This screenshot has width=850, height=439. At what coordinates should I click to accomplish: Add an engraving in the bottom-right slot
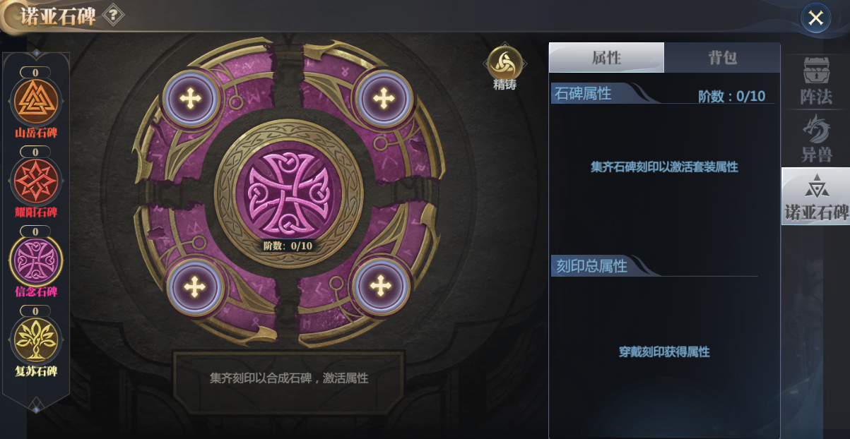pos(381,286)
